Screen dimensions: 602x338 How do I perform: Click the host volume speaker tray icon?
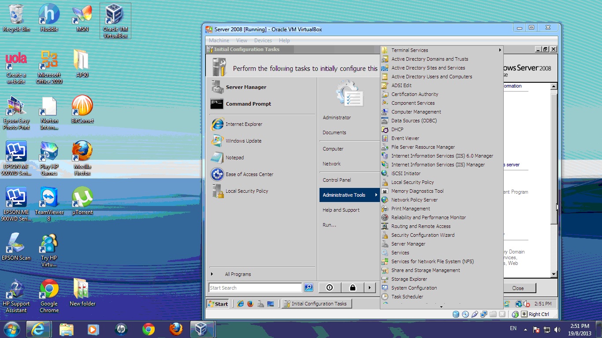(557, 329)
